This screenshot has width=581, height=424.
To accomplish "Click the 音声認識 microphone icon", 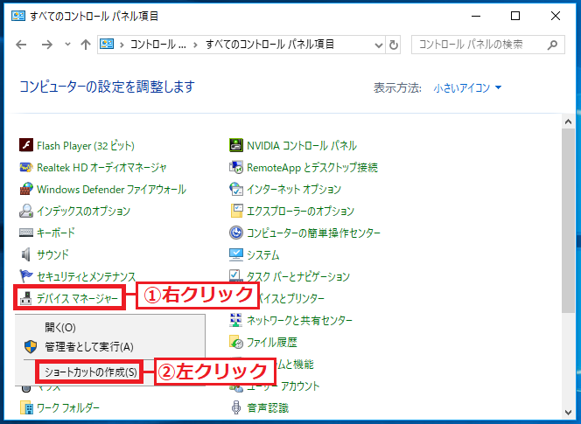I will coord(236,407).
